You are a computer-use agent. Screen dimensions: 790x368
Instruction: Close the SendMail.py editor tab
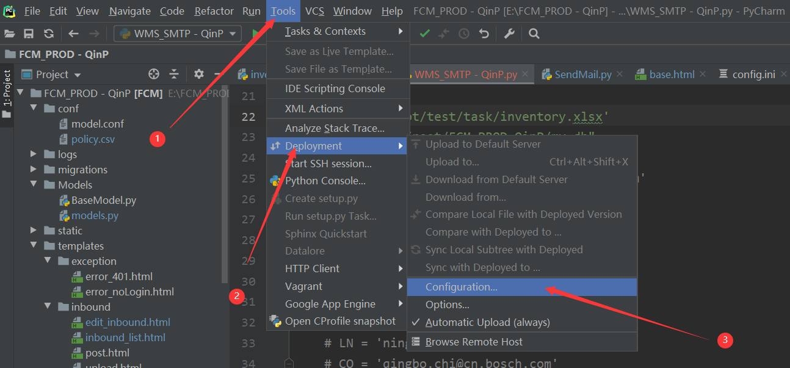click(x=620, y=74)
